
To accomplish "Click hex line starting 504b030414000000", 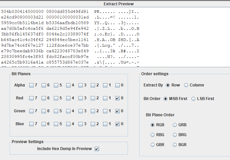I will tap(70, 12).
